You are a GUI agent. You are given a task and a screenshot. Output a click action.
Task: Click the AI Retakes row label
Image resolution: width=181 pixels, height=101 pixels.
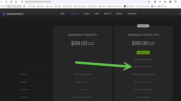click(23, 82)
